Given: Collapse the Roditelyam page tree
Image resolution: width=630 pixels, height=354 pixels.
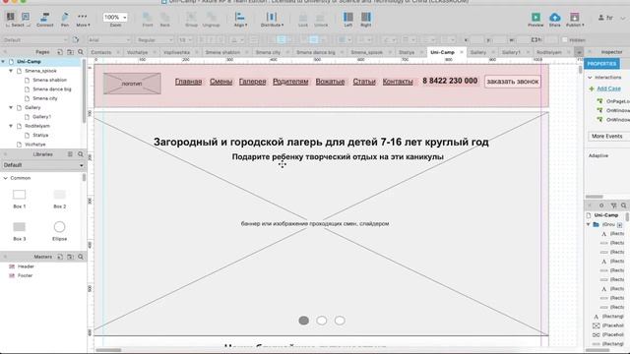Looking at the screenshot, I should tap(11, 126).
